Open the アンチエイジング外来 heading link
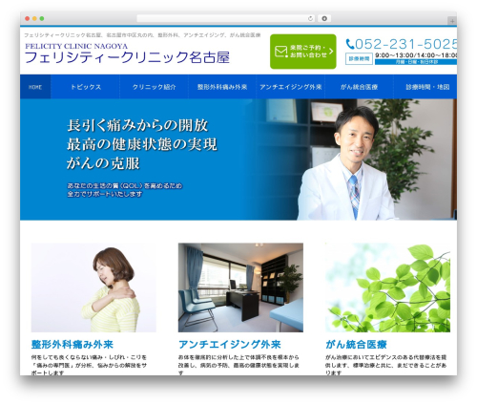The width and height of the screenshot is (477, 404). pyautogui.click(x=230, y=344)
